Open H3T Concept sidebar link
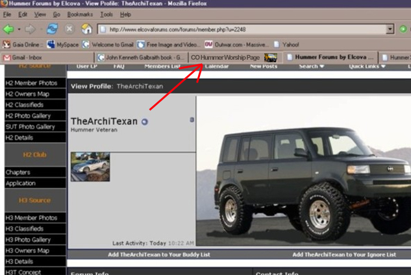The width and height of the screenshot is (411, 275). 35,272
